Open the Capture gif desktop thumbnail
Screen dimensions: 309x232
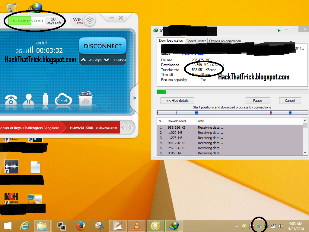(35, 199)
